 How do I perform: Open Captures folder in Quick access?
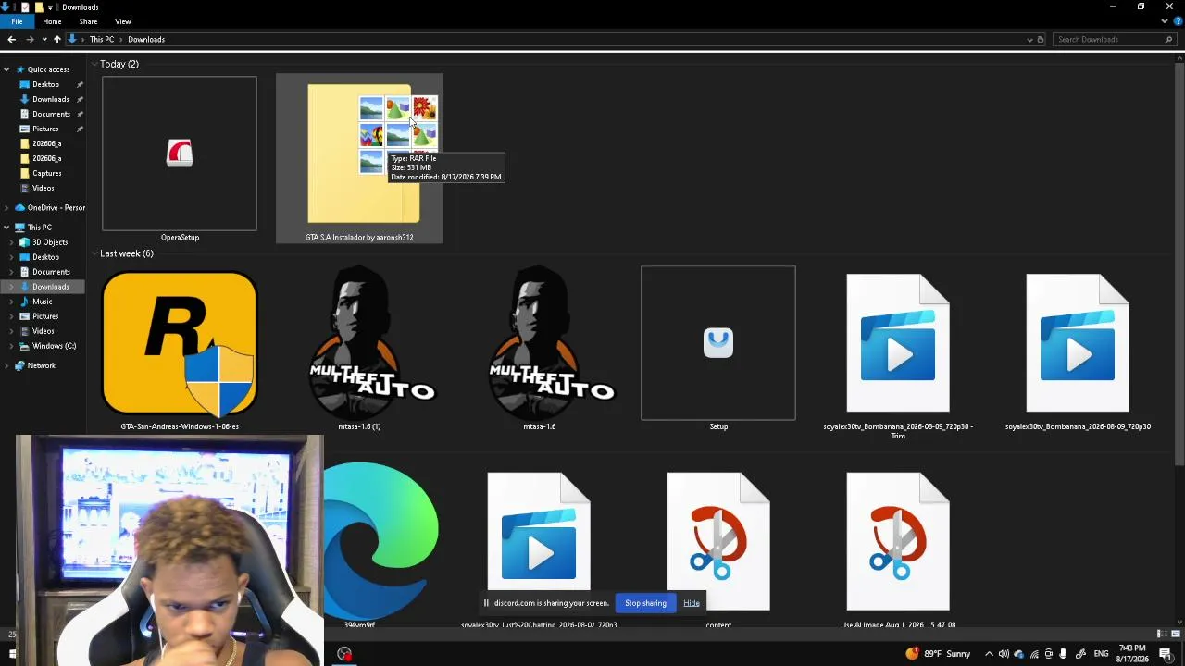tap(46, 173)
